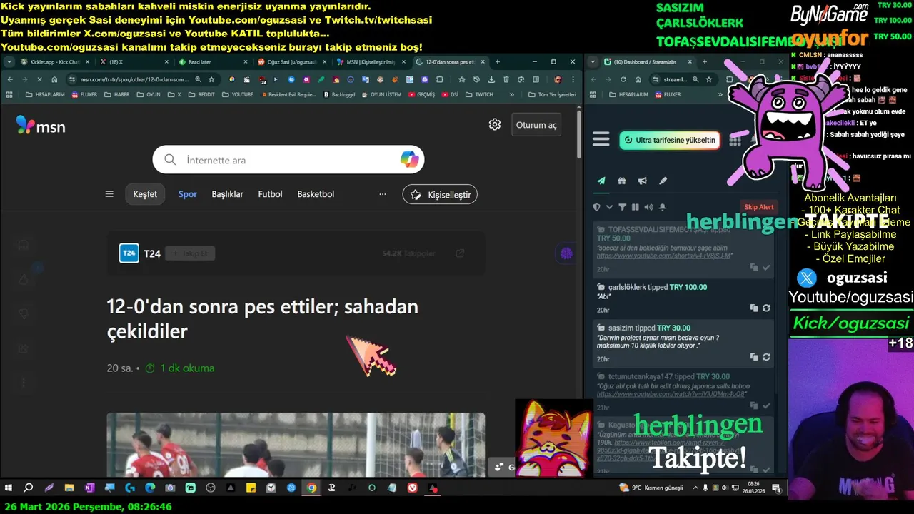Open the Windows Start menu
The image size is (914, 514).
coord(9,488)
